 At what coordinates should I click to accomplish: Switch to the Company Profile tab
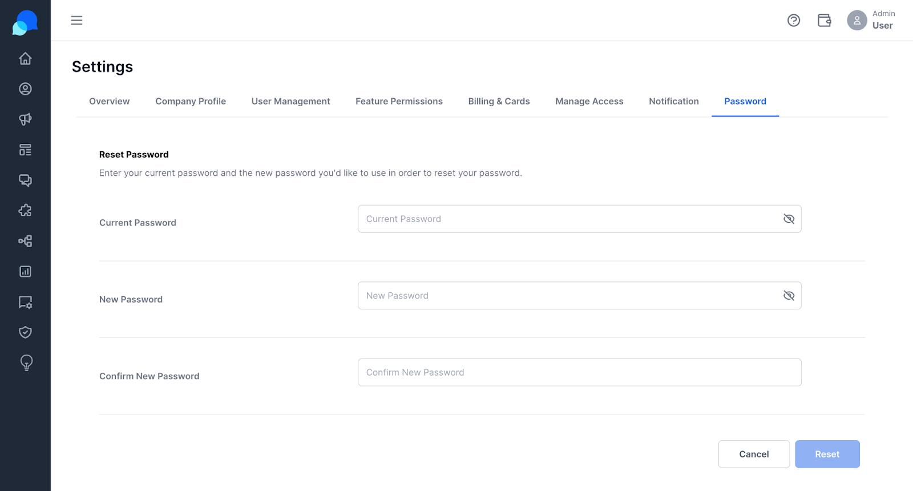pos(191,101)
